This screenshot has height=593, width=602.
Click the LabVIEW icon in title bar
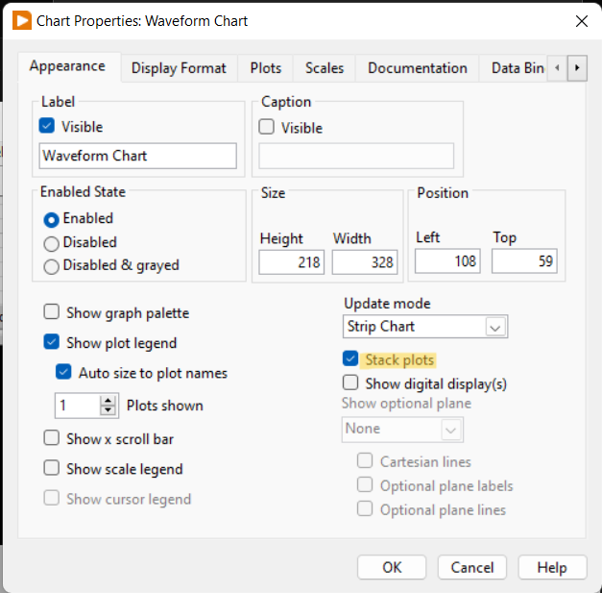tap(22, 20)
